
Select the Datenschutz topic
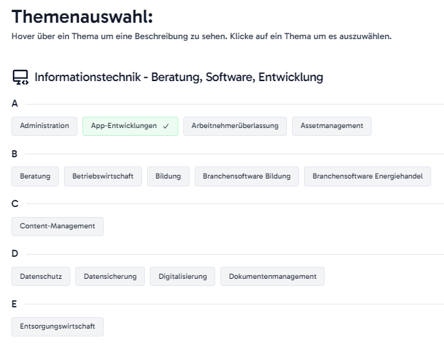click(40, 277)
